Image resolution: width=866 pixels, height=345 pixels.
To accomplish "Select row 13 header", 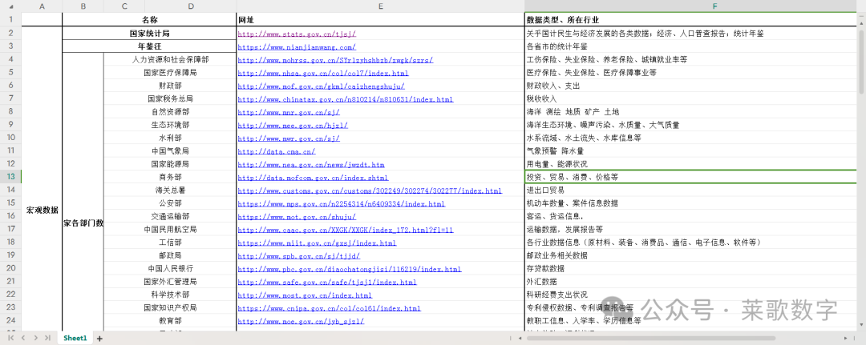I will 10,177.
